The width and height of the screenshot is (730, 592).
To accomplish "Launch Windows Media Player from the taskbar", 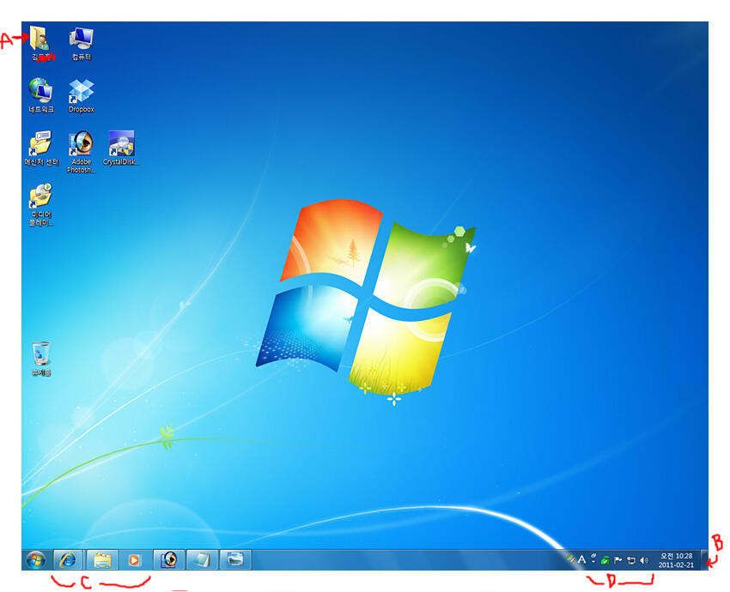I will pos(134,559).
